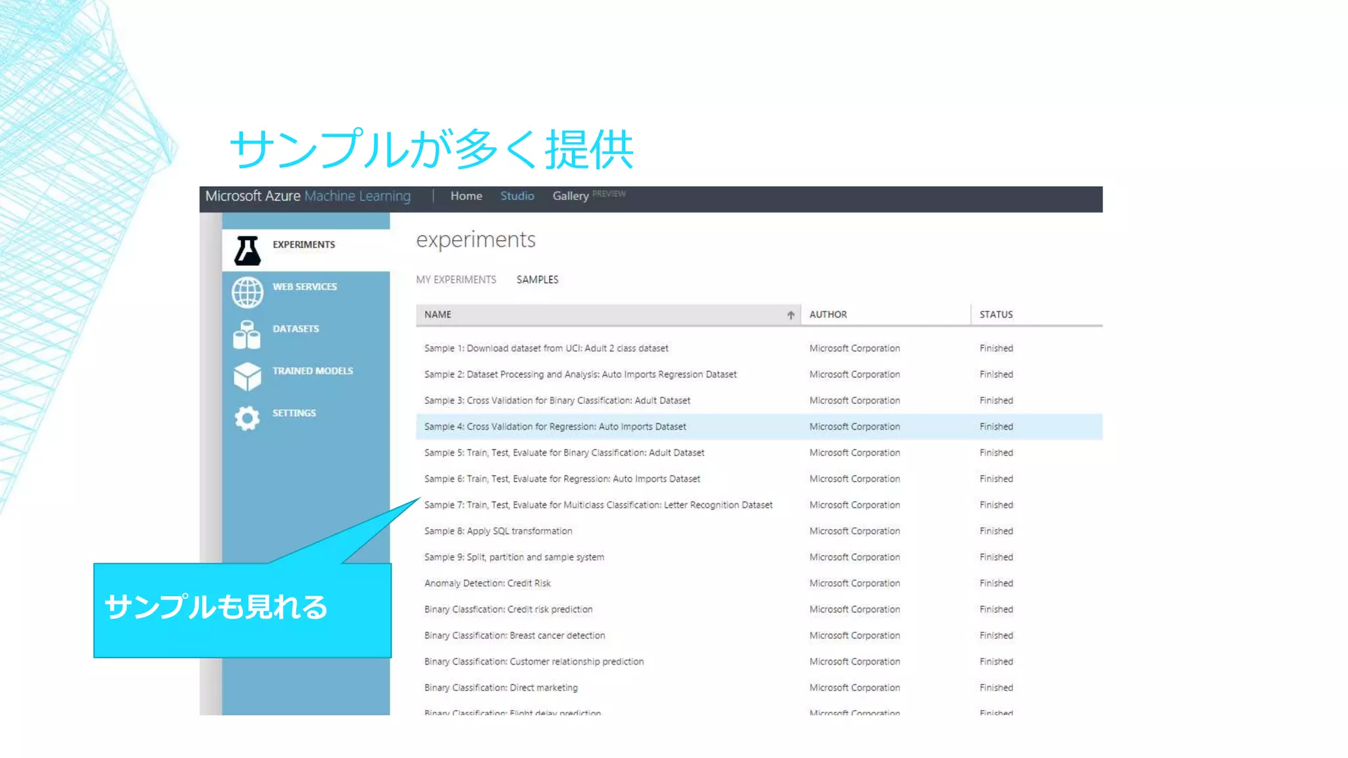Go to Home in top navigation

[466, 196]
